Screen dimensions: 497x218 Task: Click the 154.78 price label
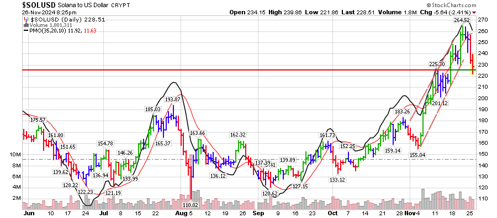tap(105, 144)
